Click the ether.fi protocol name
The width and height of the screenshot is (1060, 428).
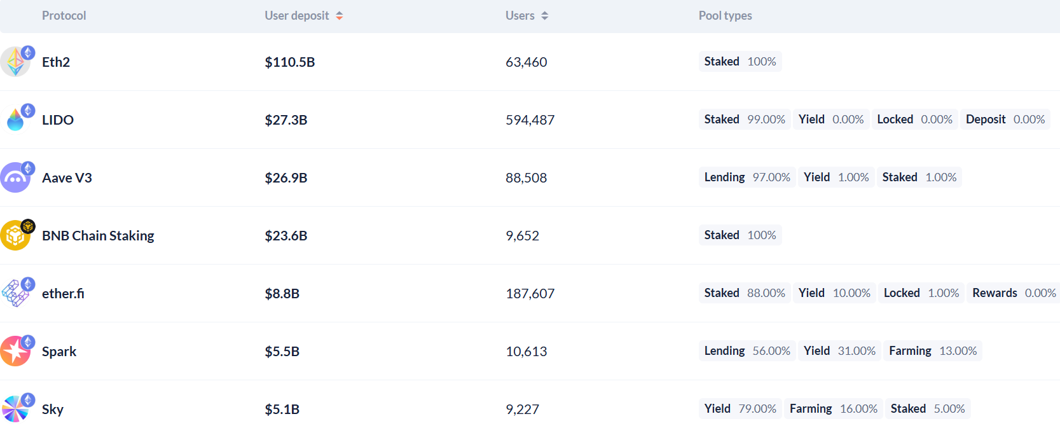pos(63,294)
